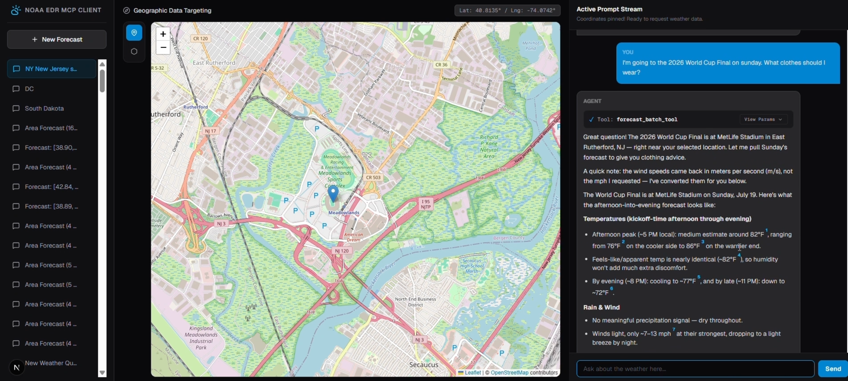Select the polygon area drawing tool

click(x=134, y=52)
